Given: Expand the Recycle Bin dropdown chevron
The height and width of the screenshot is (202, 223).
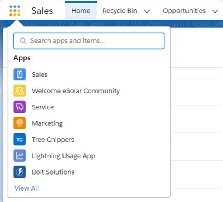Looking at the screenshot, I should click(x=147, y=11).
